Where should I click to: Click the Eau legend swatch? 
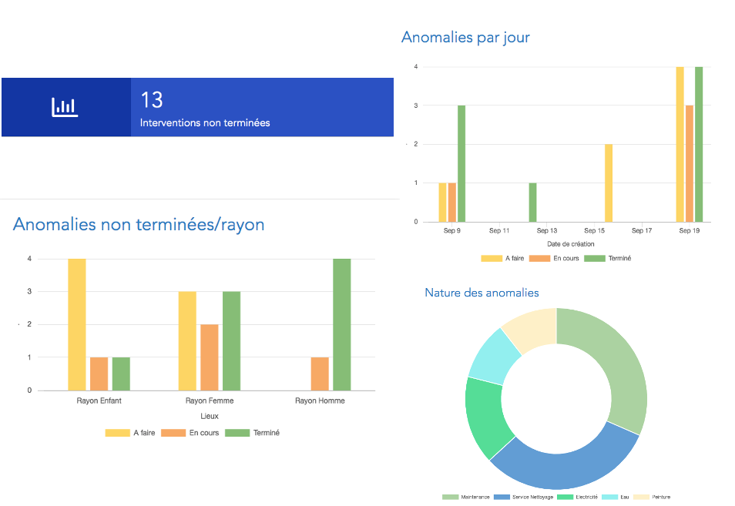610,497
